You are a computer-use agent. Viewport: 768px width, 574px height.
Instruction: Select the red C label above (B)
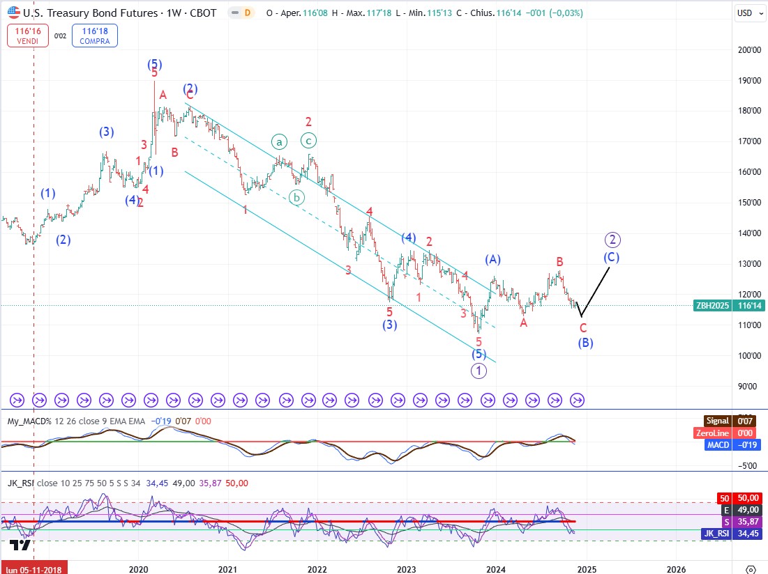[x=583, y=328]
